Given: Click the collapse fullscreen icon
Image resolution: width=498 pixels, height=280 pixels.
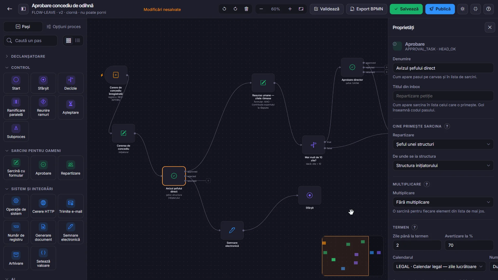Looking at the screenshot, I should click(476, 9).
